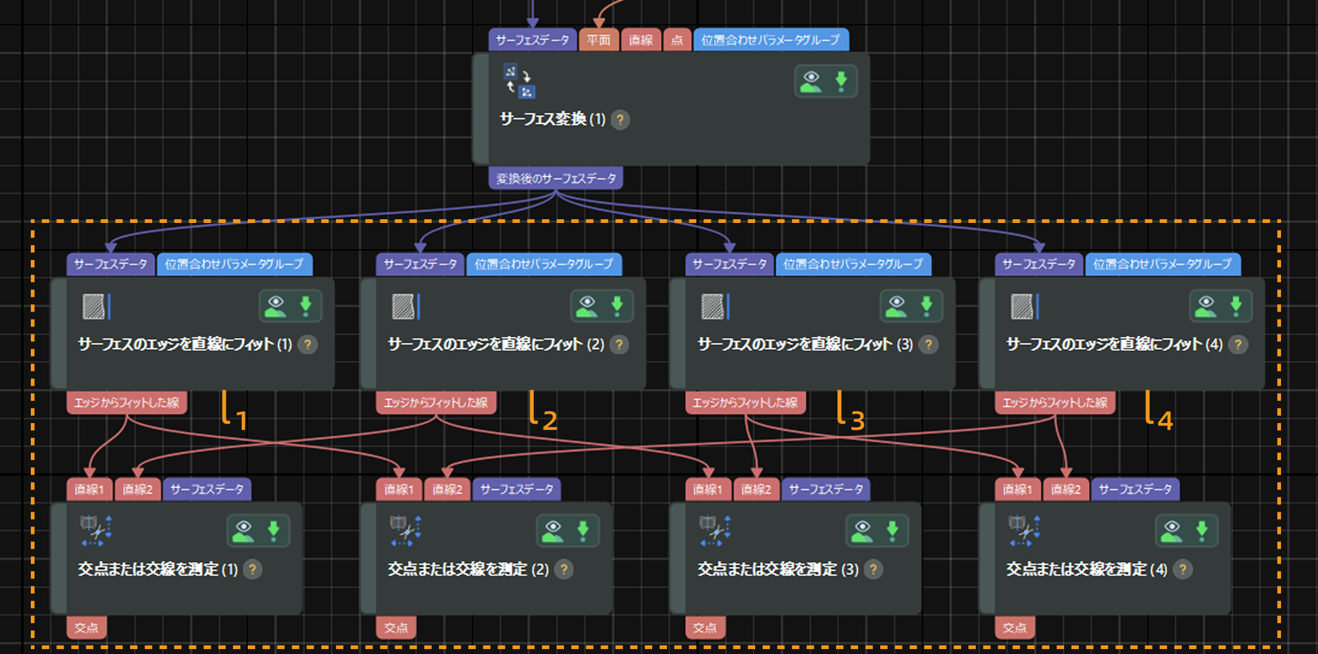Select node title サーフェスのエッジを直線にフィット (2)
The height and width of the screenshot is (654, 1318).
coord(496,344)
